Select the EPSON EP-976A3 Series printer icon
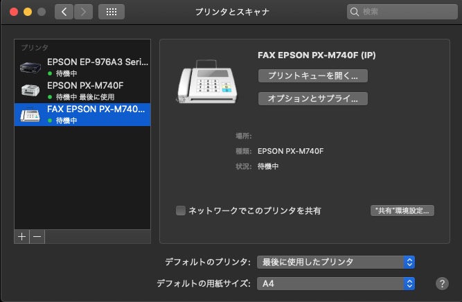The width and height of the screenshot is (462, 302). point(30,67)
